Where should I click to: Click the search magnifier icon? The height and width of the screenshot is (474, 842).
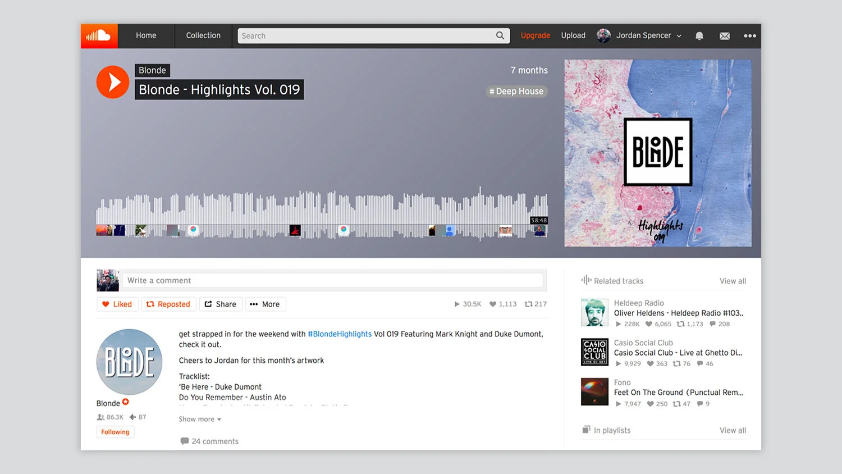tap(500, 35)
